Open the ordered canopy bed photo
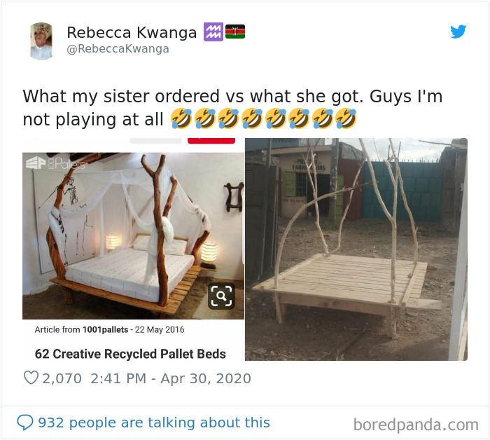 coord(133,236)
